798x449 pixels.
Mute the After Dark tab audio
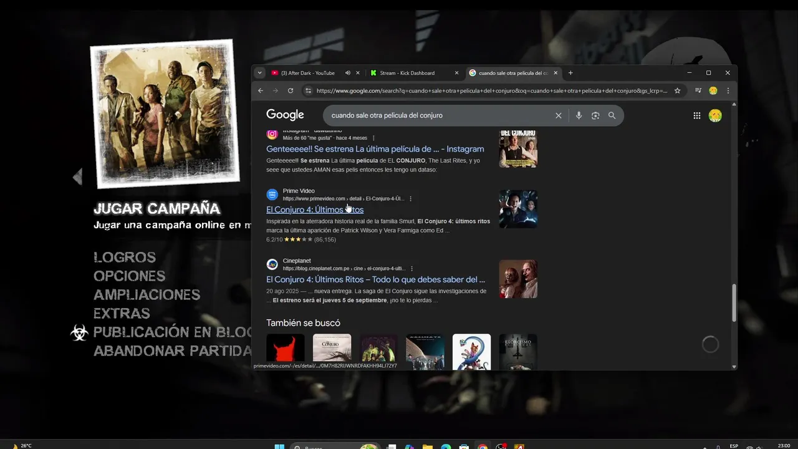click(348, 73)
